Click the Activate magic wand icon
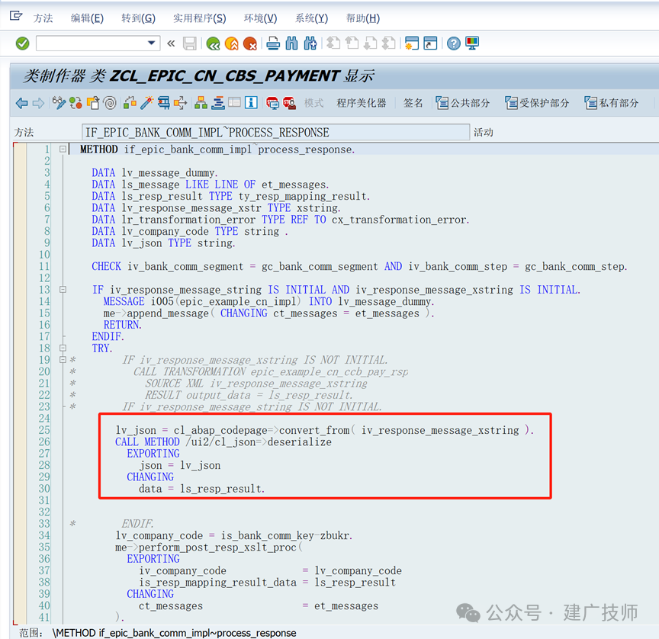The height and width of the screenshot is (639, 659). (147, 102)
